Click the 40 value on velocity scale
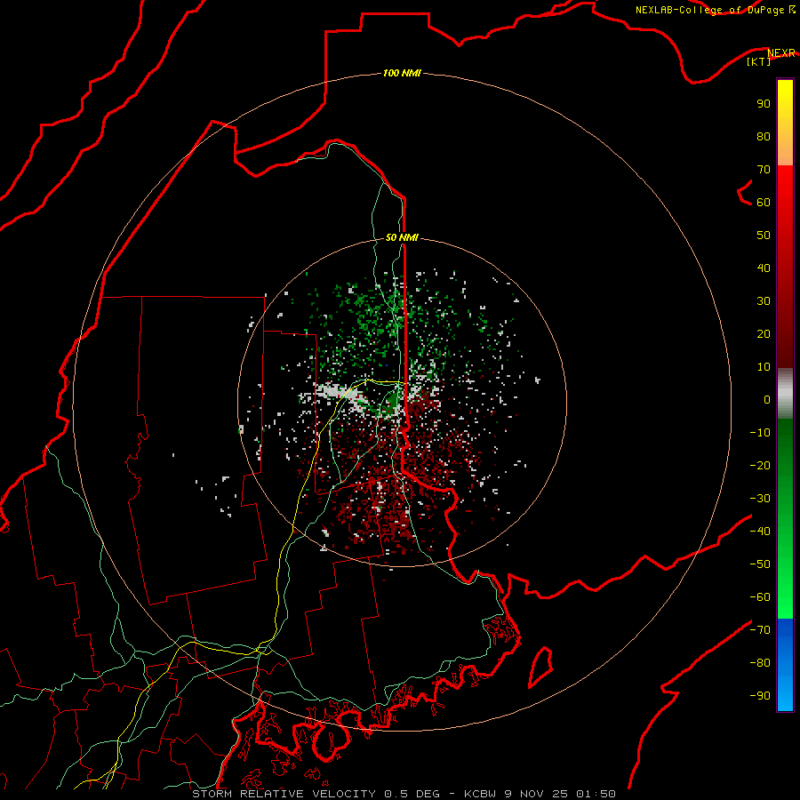 [764, 268]
